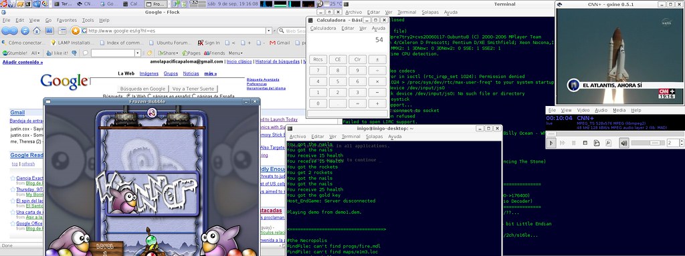Open the Gmail bookmark

pyautogui.click(x=280, y=43)
